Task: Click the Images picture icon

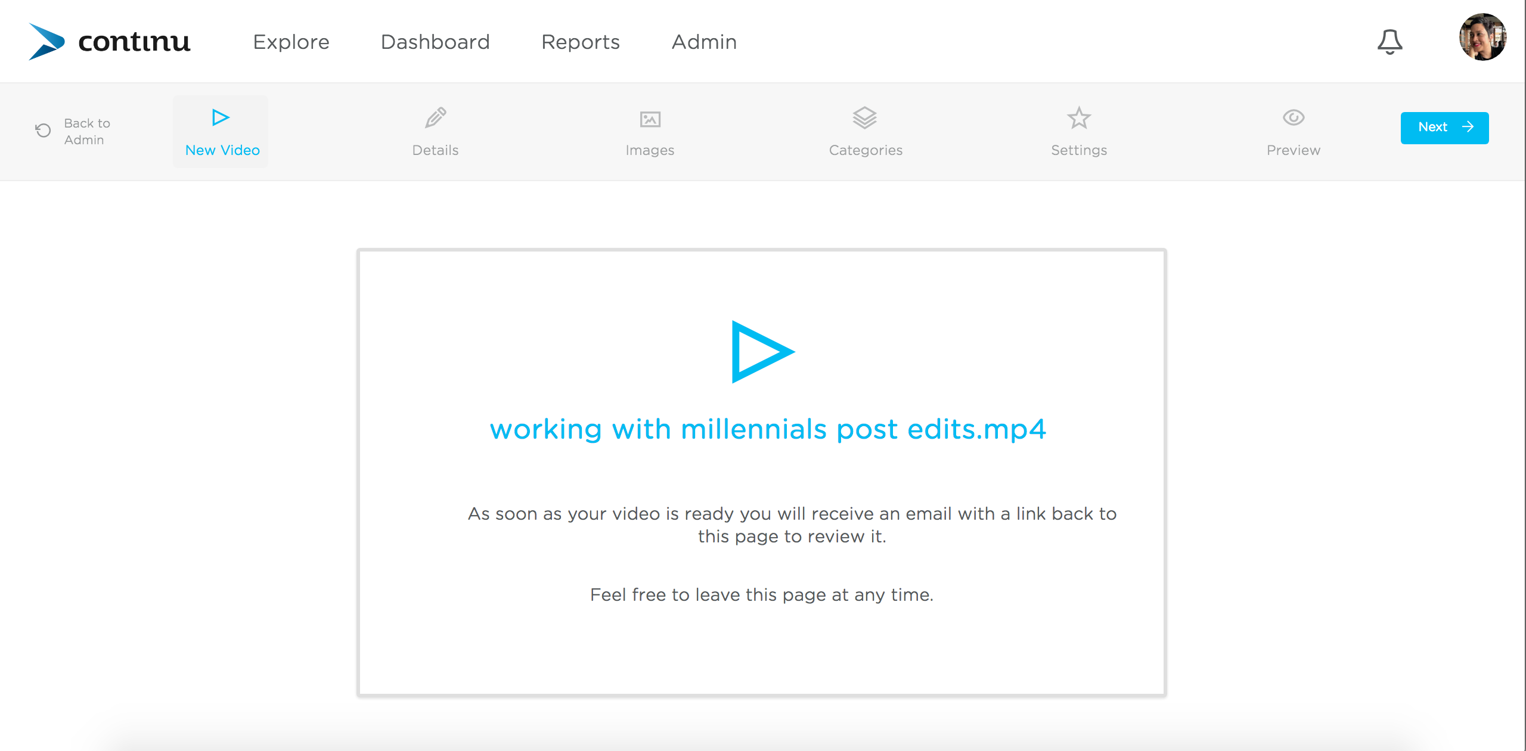Action: tap(650, 119)
